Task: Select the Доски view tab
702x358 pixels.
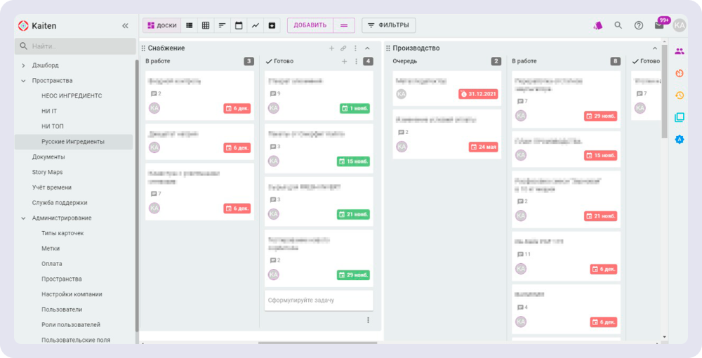Action: pyautogui.click(x=161, y=25)
